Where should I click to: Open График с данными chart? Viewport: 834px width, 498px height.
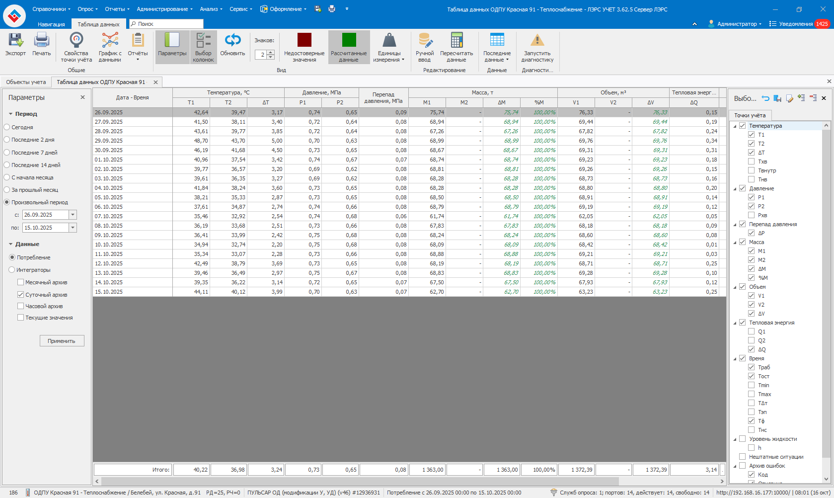(110, 40)
